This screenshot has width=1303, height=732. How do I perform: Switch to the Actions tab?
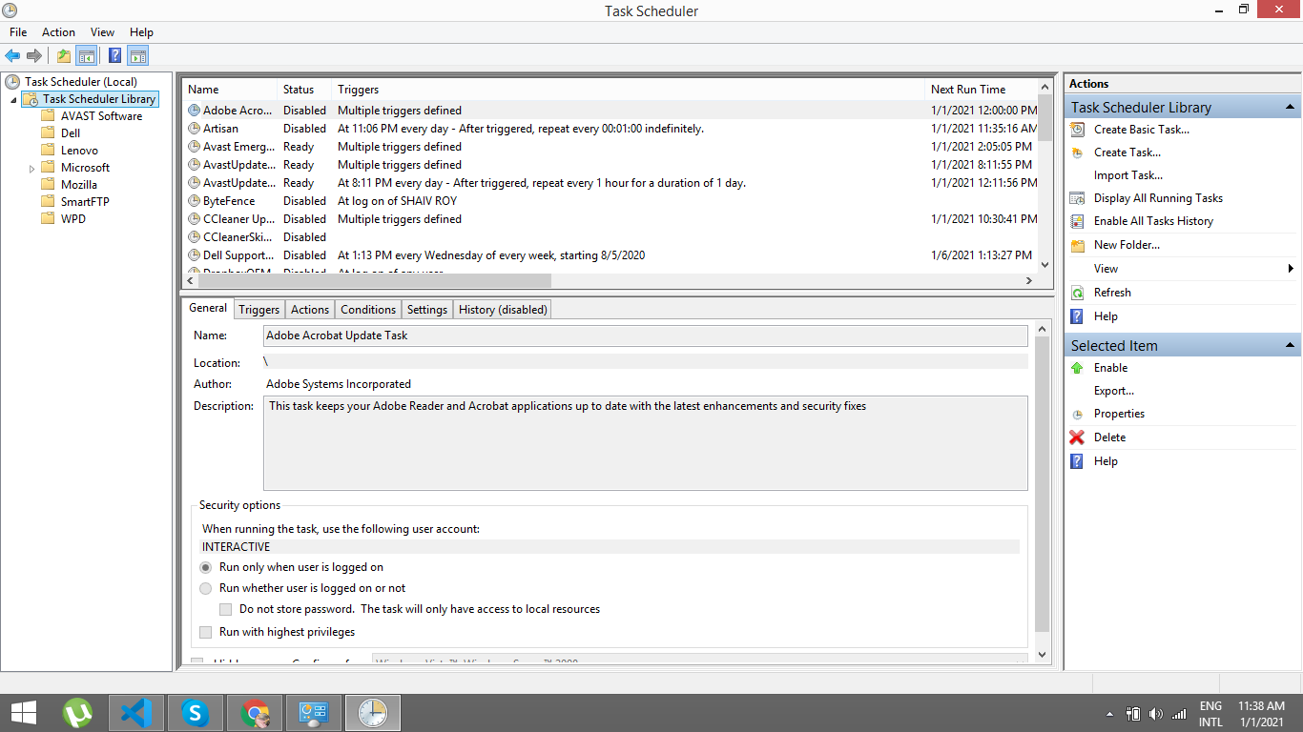click(x=310, y=310)
